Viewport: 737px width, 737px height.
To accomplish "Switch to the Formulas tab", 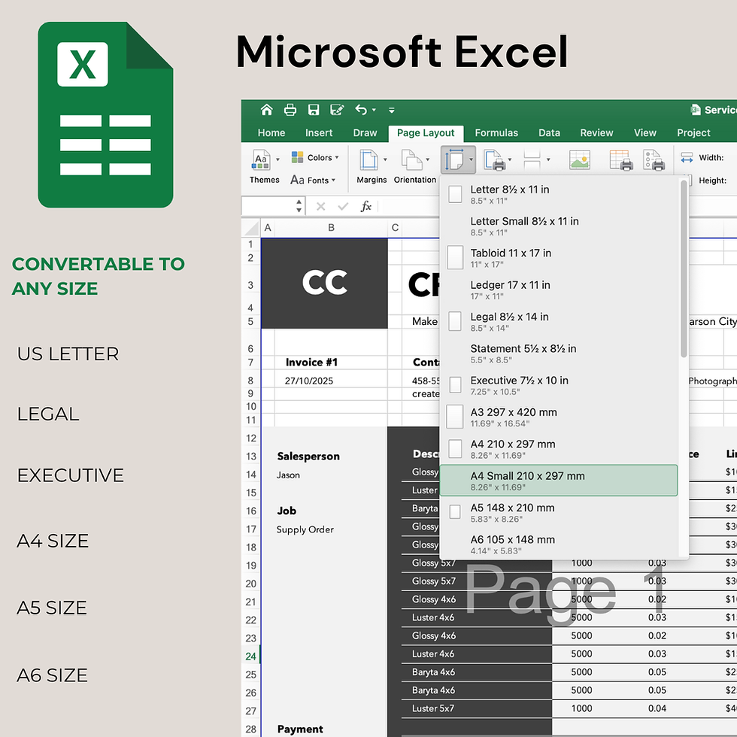I will pyautogui.click(x=496, y=133).
